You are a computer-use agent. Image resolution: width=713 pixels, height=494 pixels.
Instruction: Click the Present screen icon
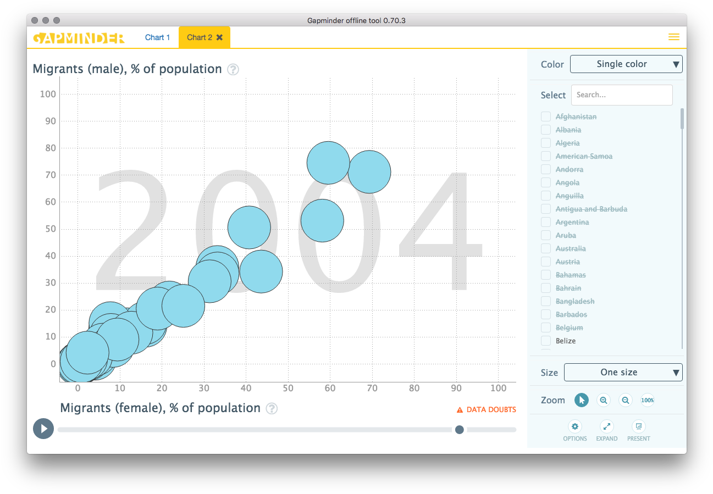tap(638, 426)
